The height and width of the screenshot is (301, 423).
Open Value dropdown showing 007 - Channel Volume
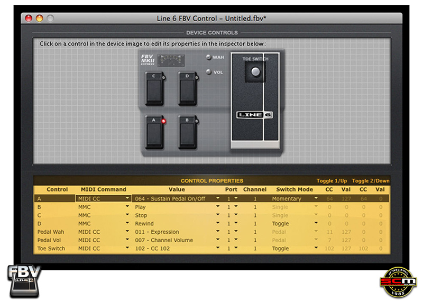[x=218, y=240]
